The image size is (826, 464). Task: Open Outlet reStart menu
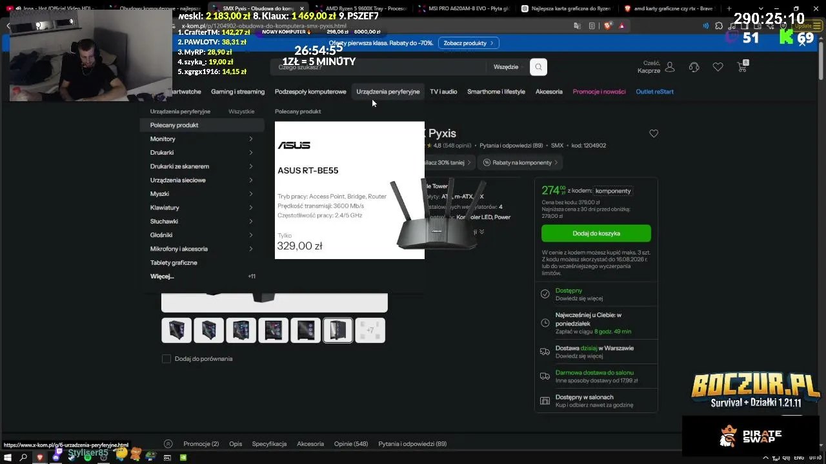[x=654, y=92]
